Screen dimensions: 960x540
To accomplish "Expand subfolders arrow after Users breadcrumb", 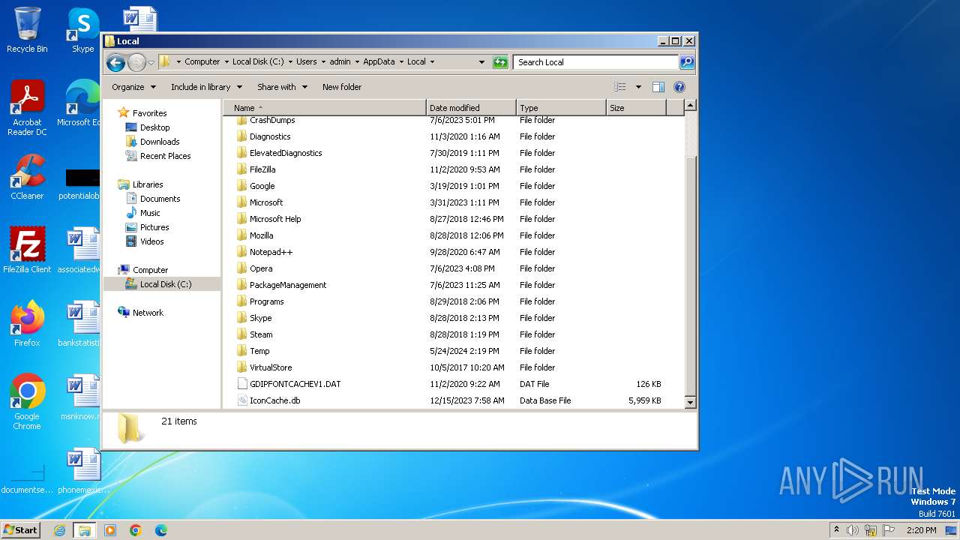I will [323, 62].
